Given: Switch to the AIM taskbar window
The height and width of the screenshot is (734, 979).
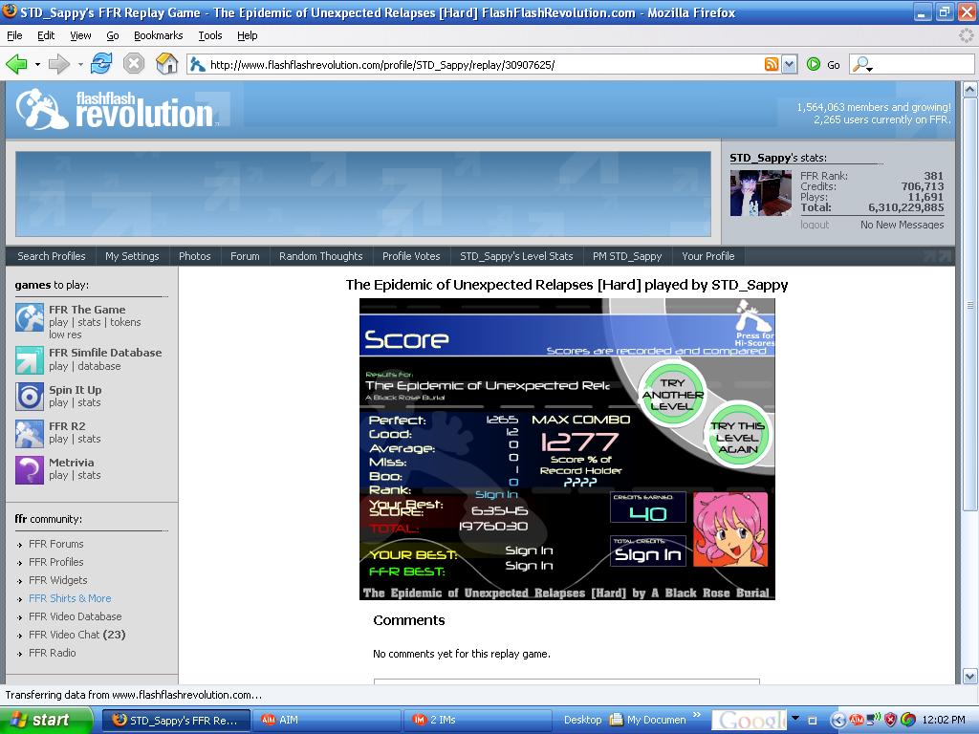Looking at the screenshot, I should (327, 720).
